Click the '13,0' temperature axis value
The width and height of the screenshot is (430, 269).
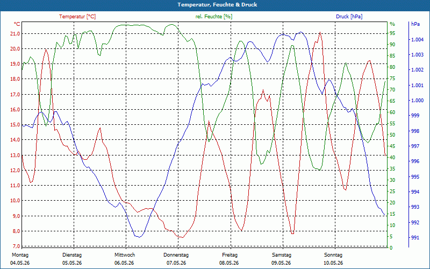15,155
